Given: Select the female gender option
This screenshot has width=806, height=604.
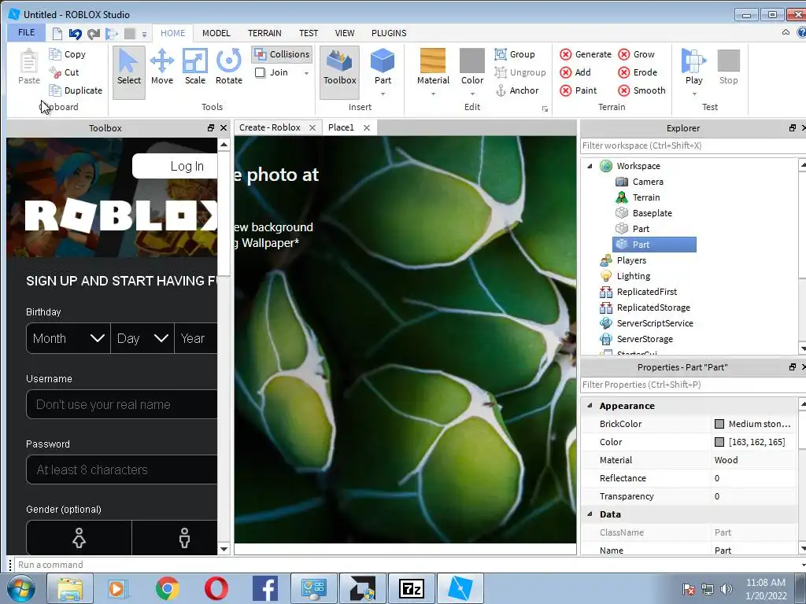Looking at the screenshot, I should [79, 538].
